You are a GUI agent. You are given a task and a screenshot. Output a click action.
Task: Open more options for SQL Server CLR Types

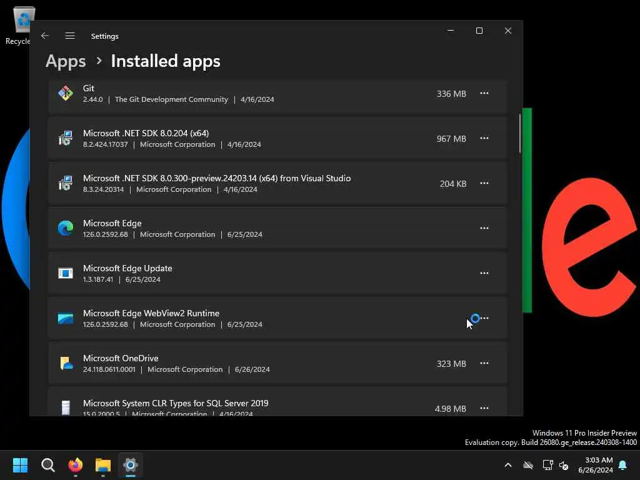pos(484,408)
